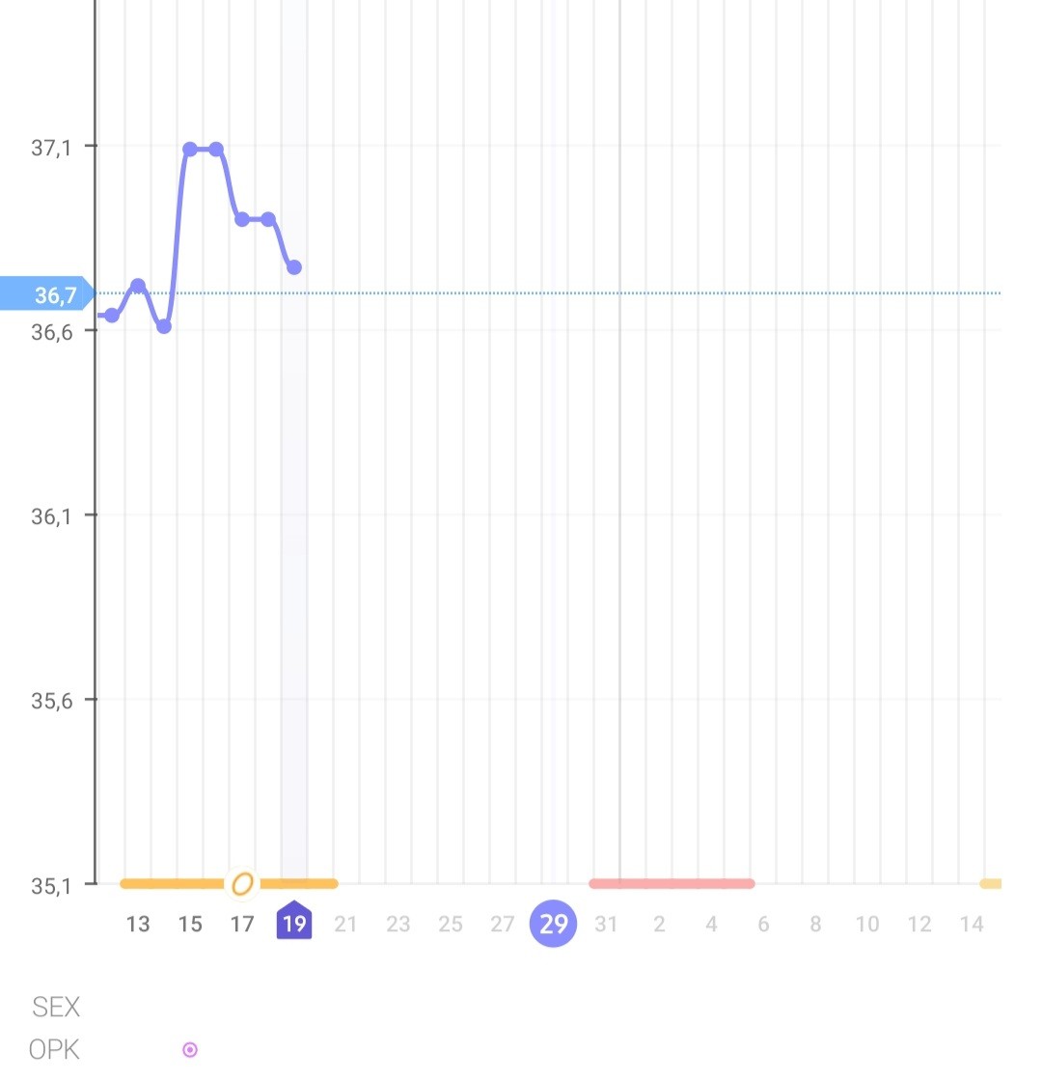Select the highlighted day 19 marker
Screen dimensions: 1042x1080
pos(294,923)
